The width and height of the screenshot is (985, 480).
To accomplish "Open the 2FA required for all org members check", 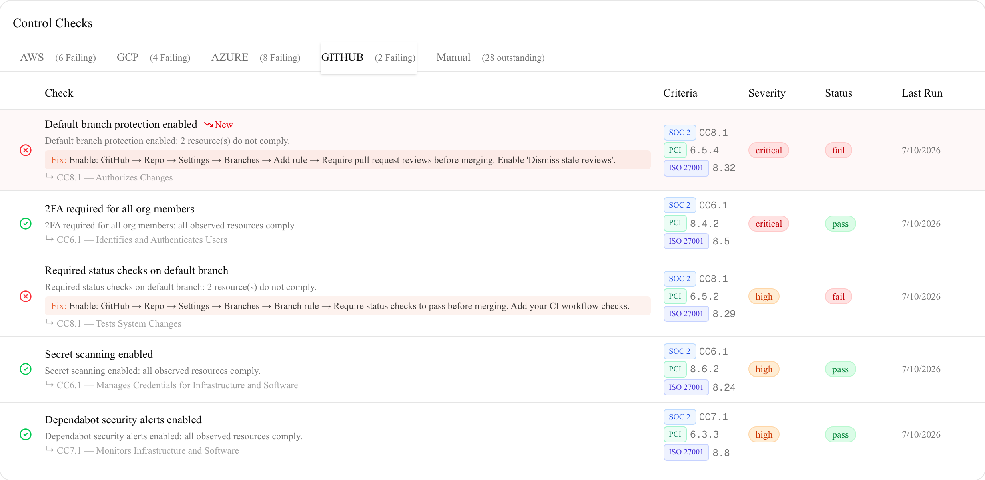I will tap(120, 209).
